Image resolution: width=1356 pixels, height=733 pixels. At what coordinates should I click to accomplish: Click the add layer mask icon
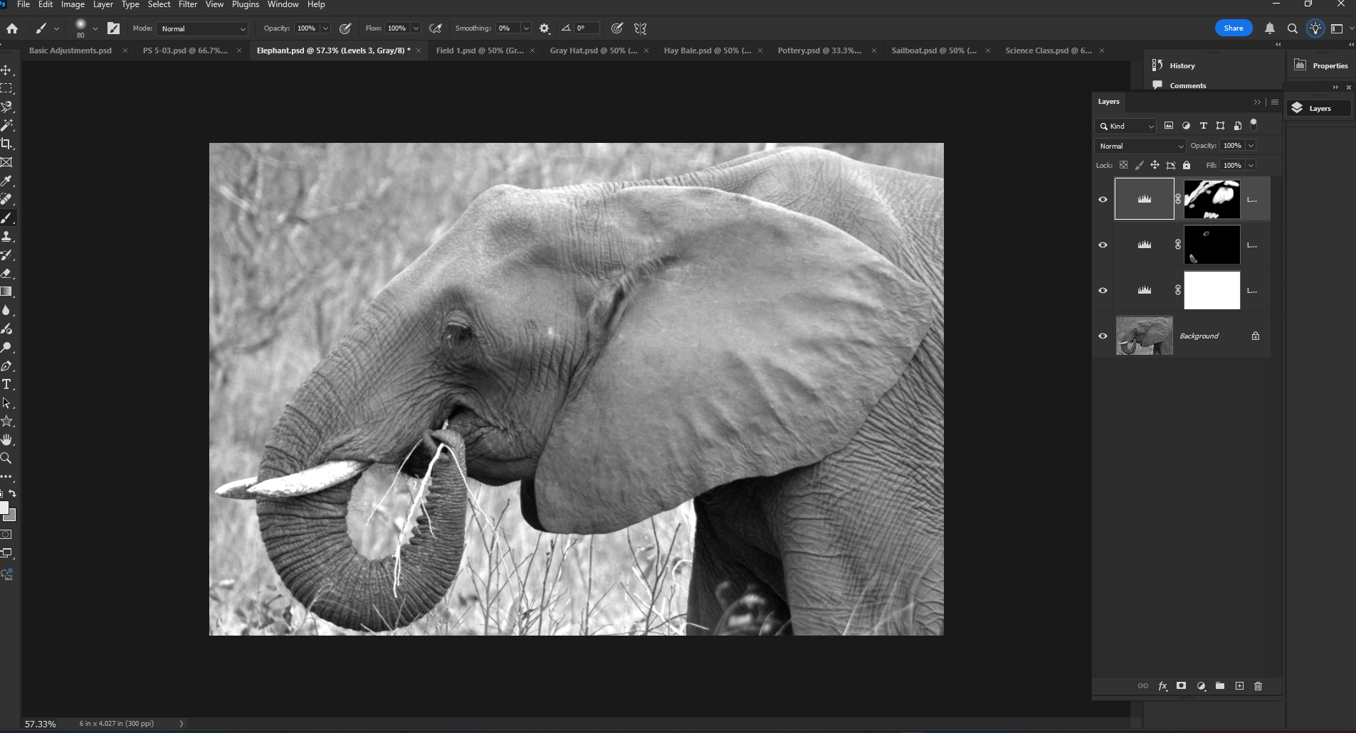1182,686
